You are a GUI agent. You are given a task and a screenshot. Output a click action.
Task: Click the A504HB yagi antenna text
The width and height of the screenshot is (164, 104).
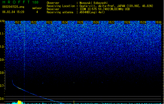pyautogui.click(x=92, y=12)
